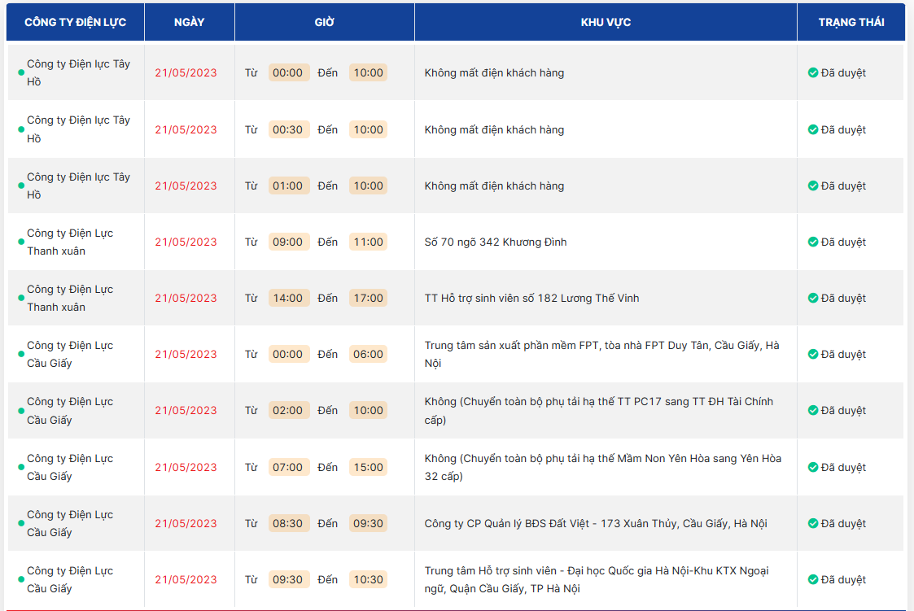
Task: Select the NGÀY column header
Action: (x=189, y=22)
